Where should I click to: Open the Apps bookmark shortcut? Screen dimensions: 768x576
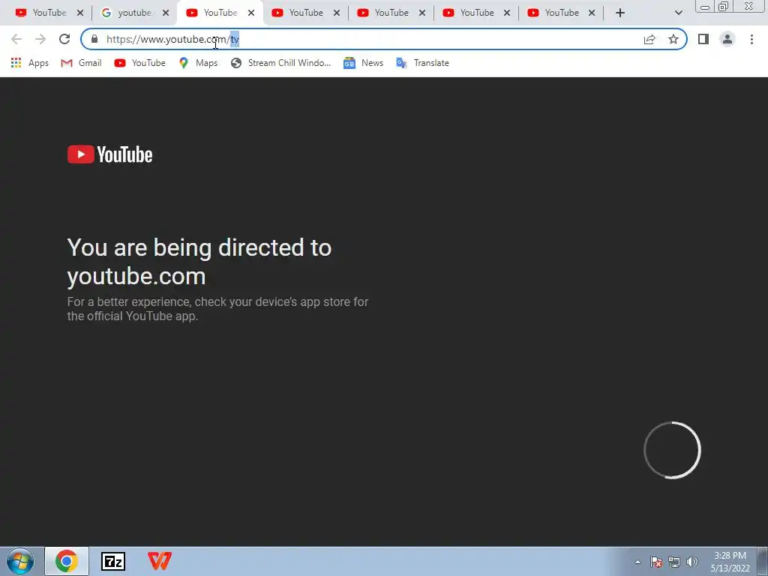click(29, 63)
